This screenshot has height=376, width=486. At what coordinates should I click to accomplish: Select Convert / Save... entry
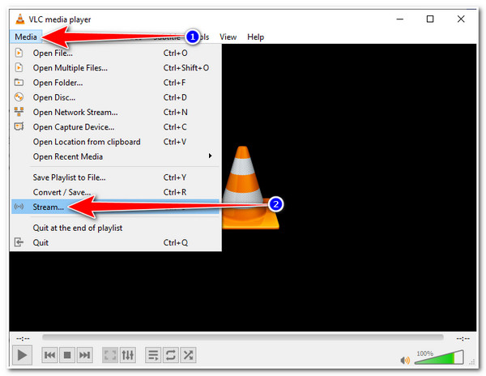point(116,192)
